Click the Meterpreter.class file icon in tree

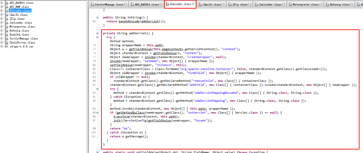(6, 27)
